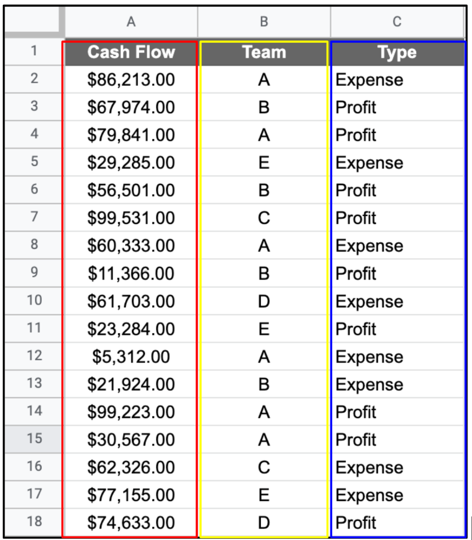Select the Team header cell
Screen dimensions: 472x540
tap(264, 52)
